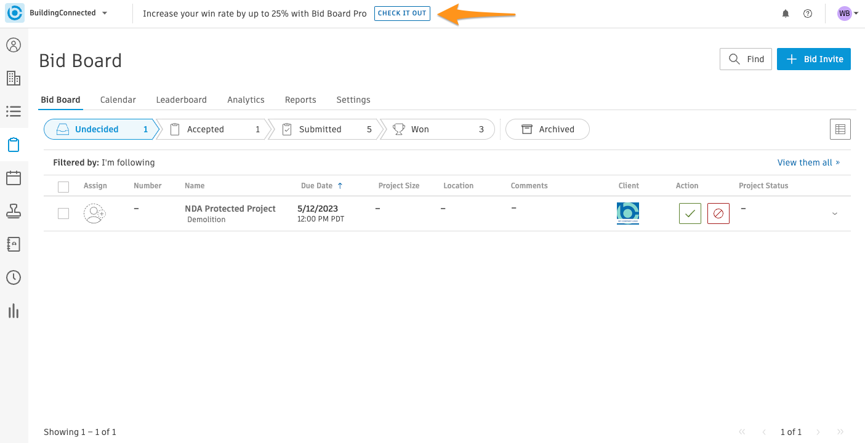Switch to the Calendar tab
The width and height of the screenshot is (865, 443).
click(x=118, y=100)
